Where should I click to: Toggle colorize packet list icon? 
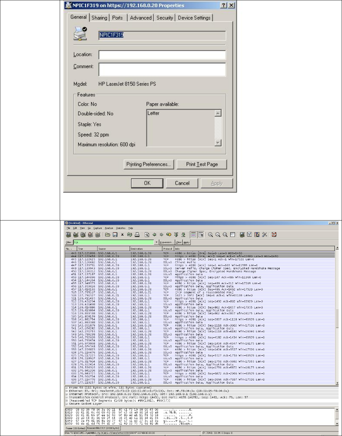tap(193, 235)
